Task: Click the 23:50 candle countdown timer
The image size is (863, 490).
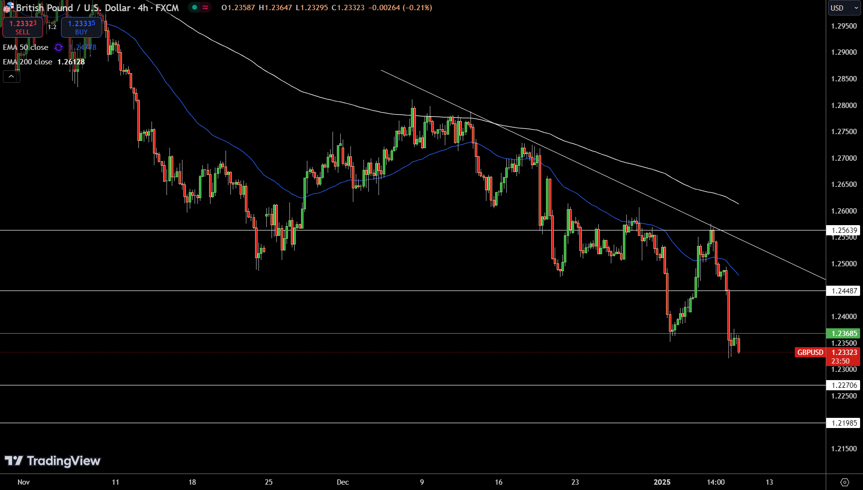Action: point(841,361)
